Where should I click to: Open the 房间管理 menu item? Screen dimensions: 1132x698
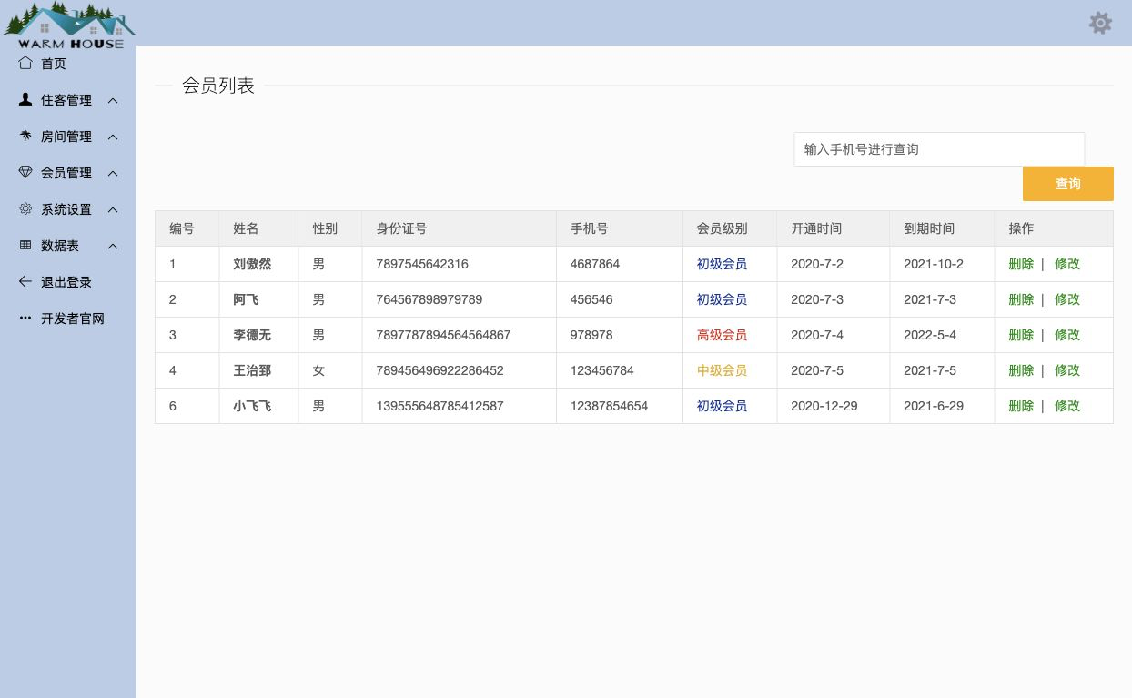(68, 137)
